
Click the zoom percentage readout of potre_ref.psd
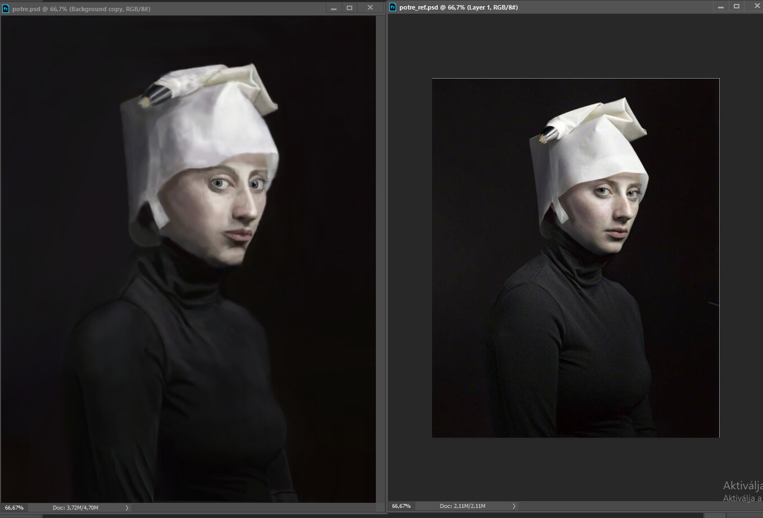[x=401, y=506]
